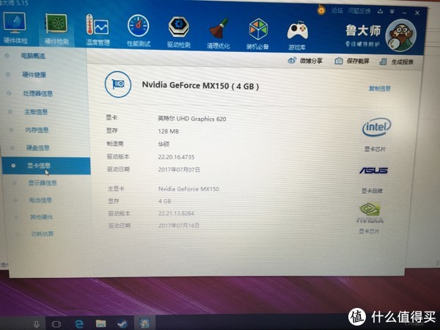Click 保存截屏 save screenshot button
Screen dimensions: 440x330
point(352,61)
